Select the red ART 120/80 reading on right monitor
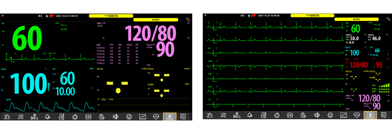 pyautogui.click(x=359, y=65)
